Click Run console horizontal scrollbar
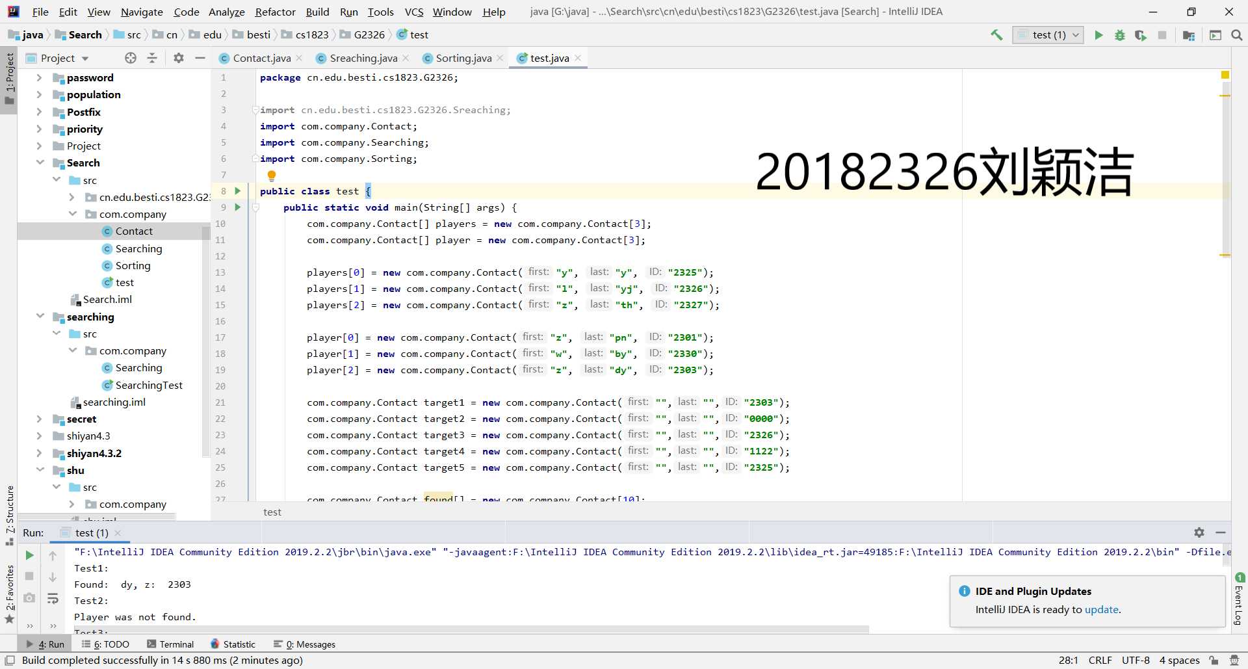The width and height of the screenshot is (1248, 669). (x=471, y=629)
